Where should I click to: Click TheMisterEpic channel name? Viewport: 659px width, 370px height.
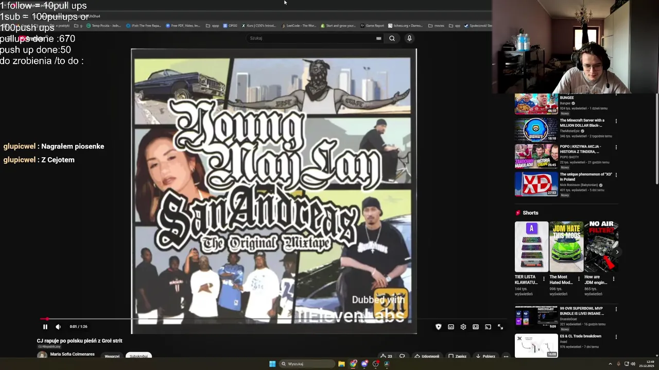(x=570, y=131)
